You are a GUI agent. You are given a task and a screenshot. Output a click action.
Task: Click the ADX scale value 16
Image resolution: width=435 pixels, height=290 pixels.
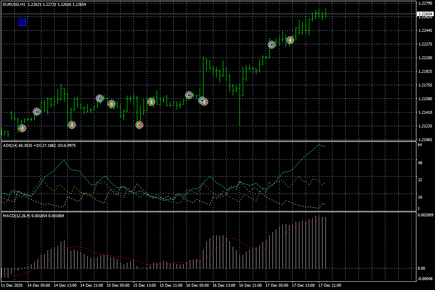click(x=420, y=197)
